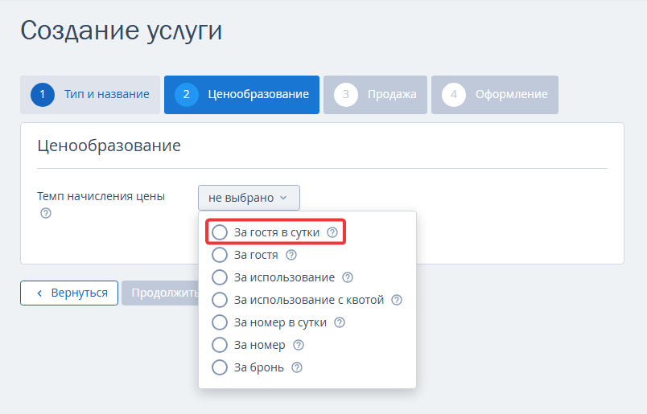
Task: Show help icon for 'За использование'
Action: (x=348, y=277)
